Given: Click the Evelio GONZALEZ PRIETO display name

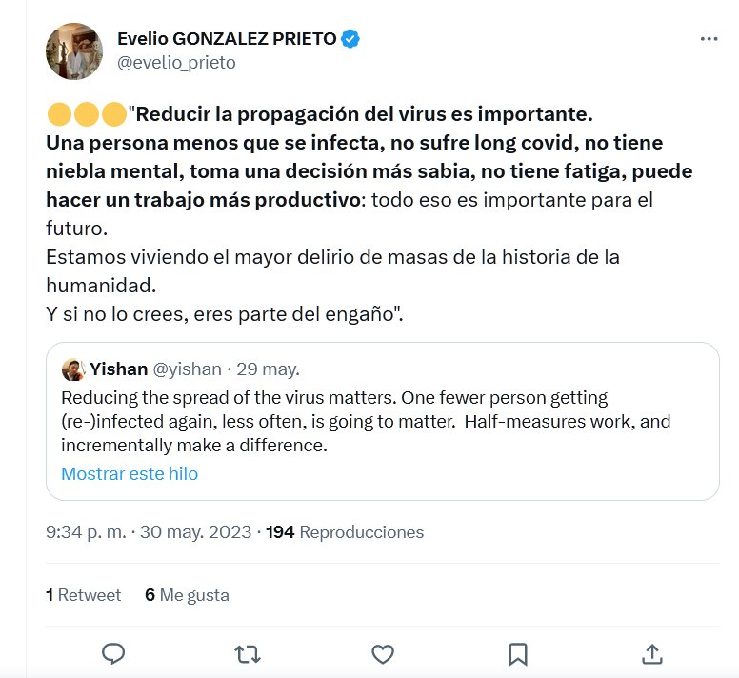Looking at the screenshot, I should (227, 39).
